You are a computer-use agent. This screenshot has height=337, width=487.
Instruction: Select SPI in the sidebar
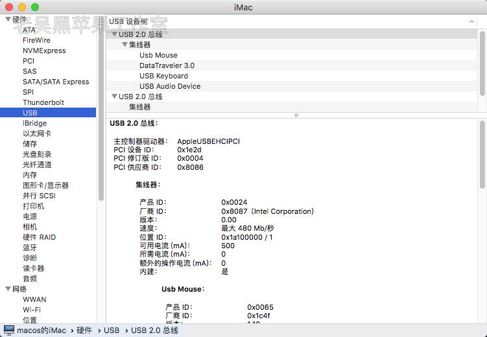(28, 92)
